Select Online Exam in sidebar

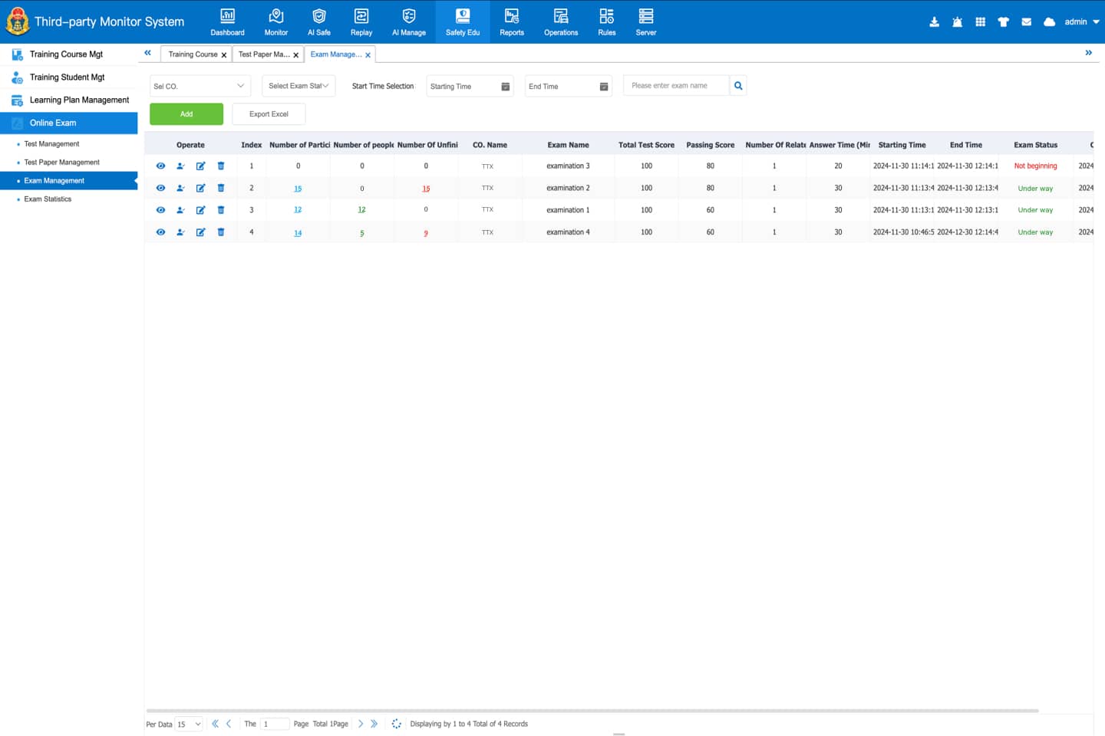[69, 123]
